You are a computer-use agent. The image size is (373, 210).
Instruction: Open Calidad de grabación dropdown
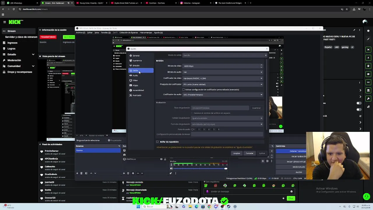coord(227,118)
